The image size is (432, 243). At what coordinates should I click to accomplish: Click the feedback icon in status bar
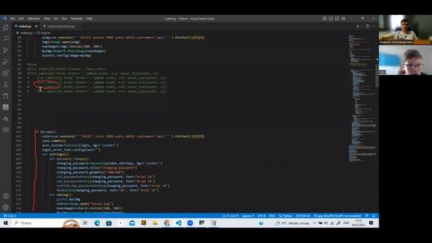(367, 216)
